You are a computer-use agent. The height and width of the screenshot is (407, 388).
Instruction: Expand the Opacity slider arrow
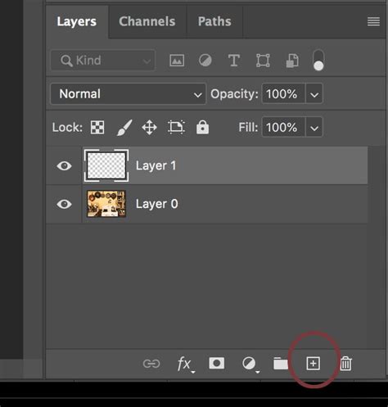click(314, 94)
